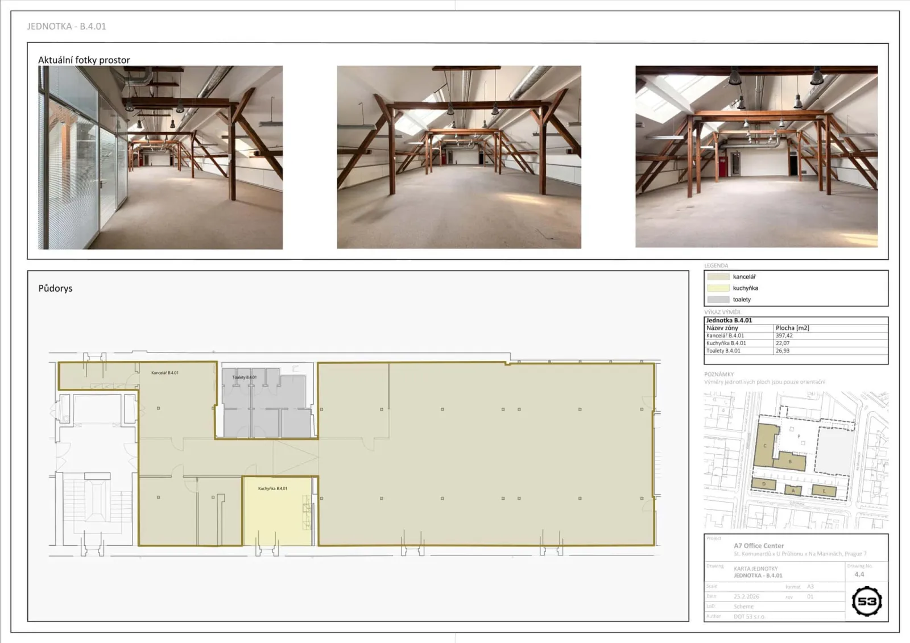This screenshot has width=910, height=643.
Task: Click the 'Toalety B.4.01' table row
Action: pyautogui.click(x=796, y=351)
